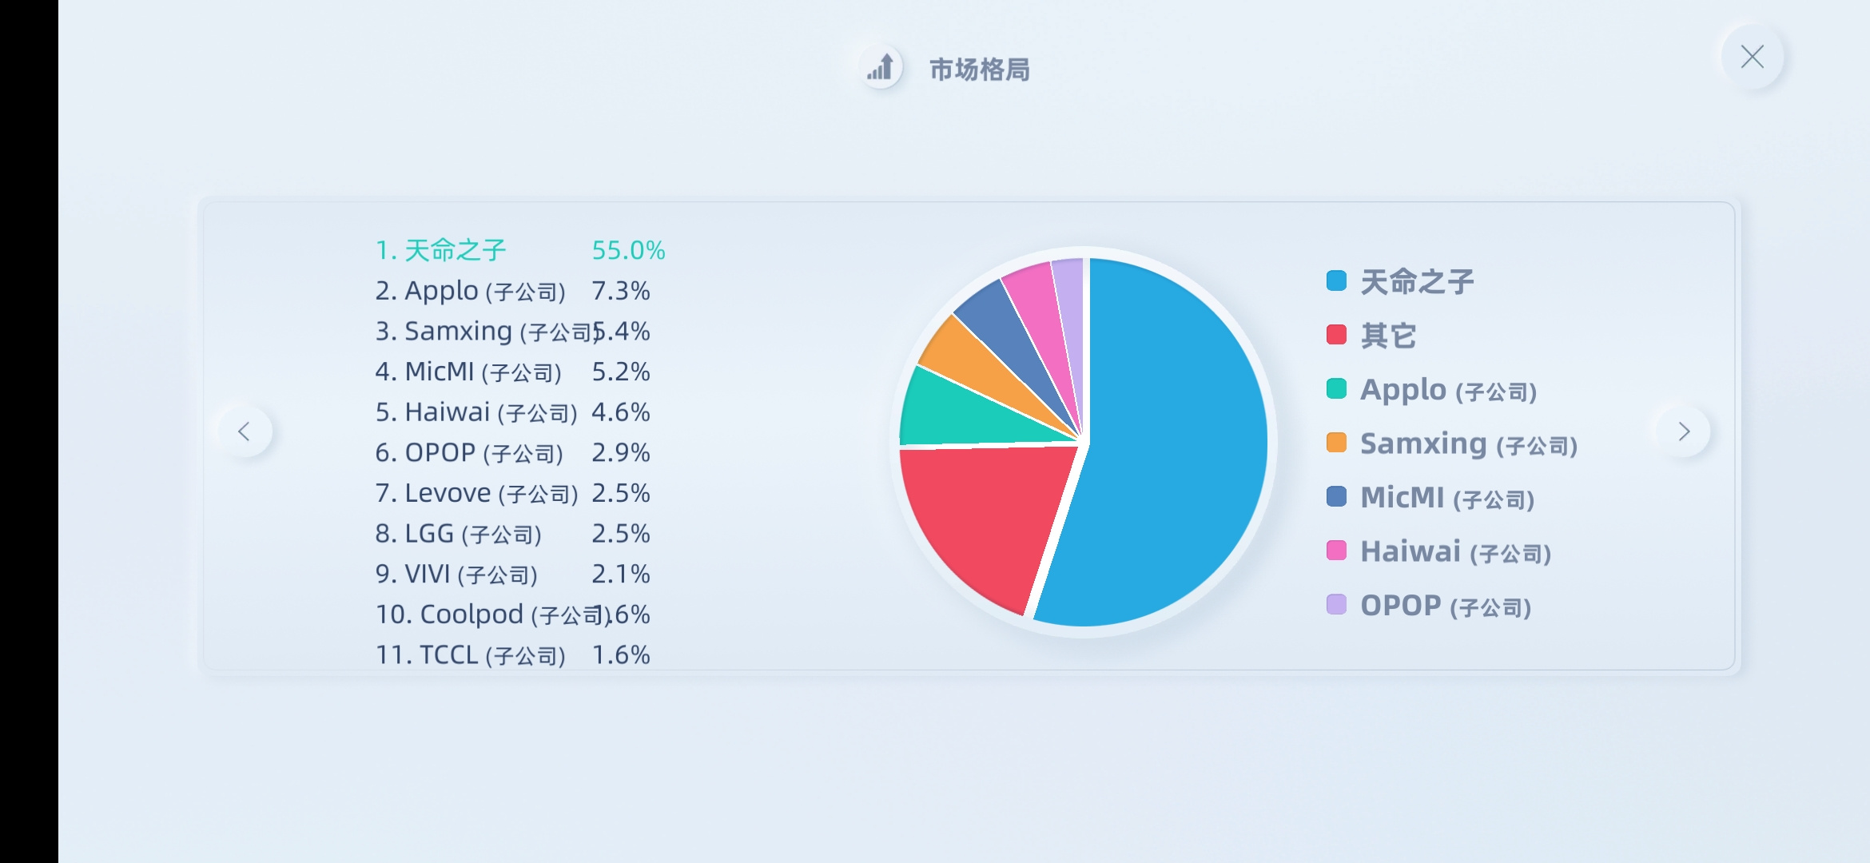Click the Haiwai legend entry
Screen dimensions: 1870x863
[x=1438, y=551]
